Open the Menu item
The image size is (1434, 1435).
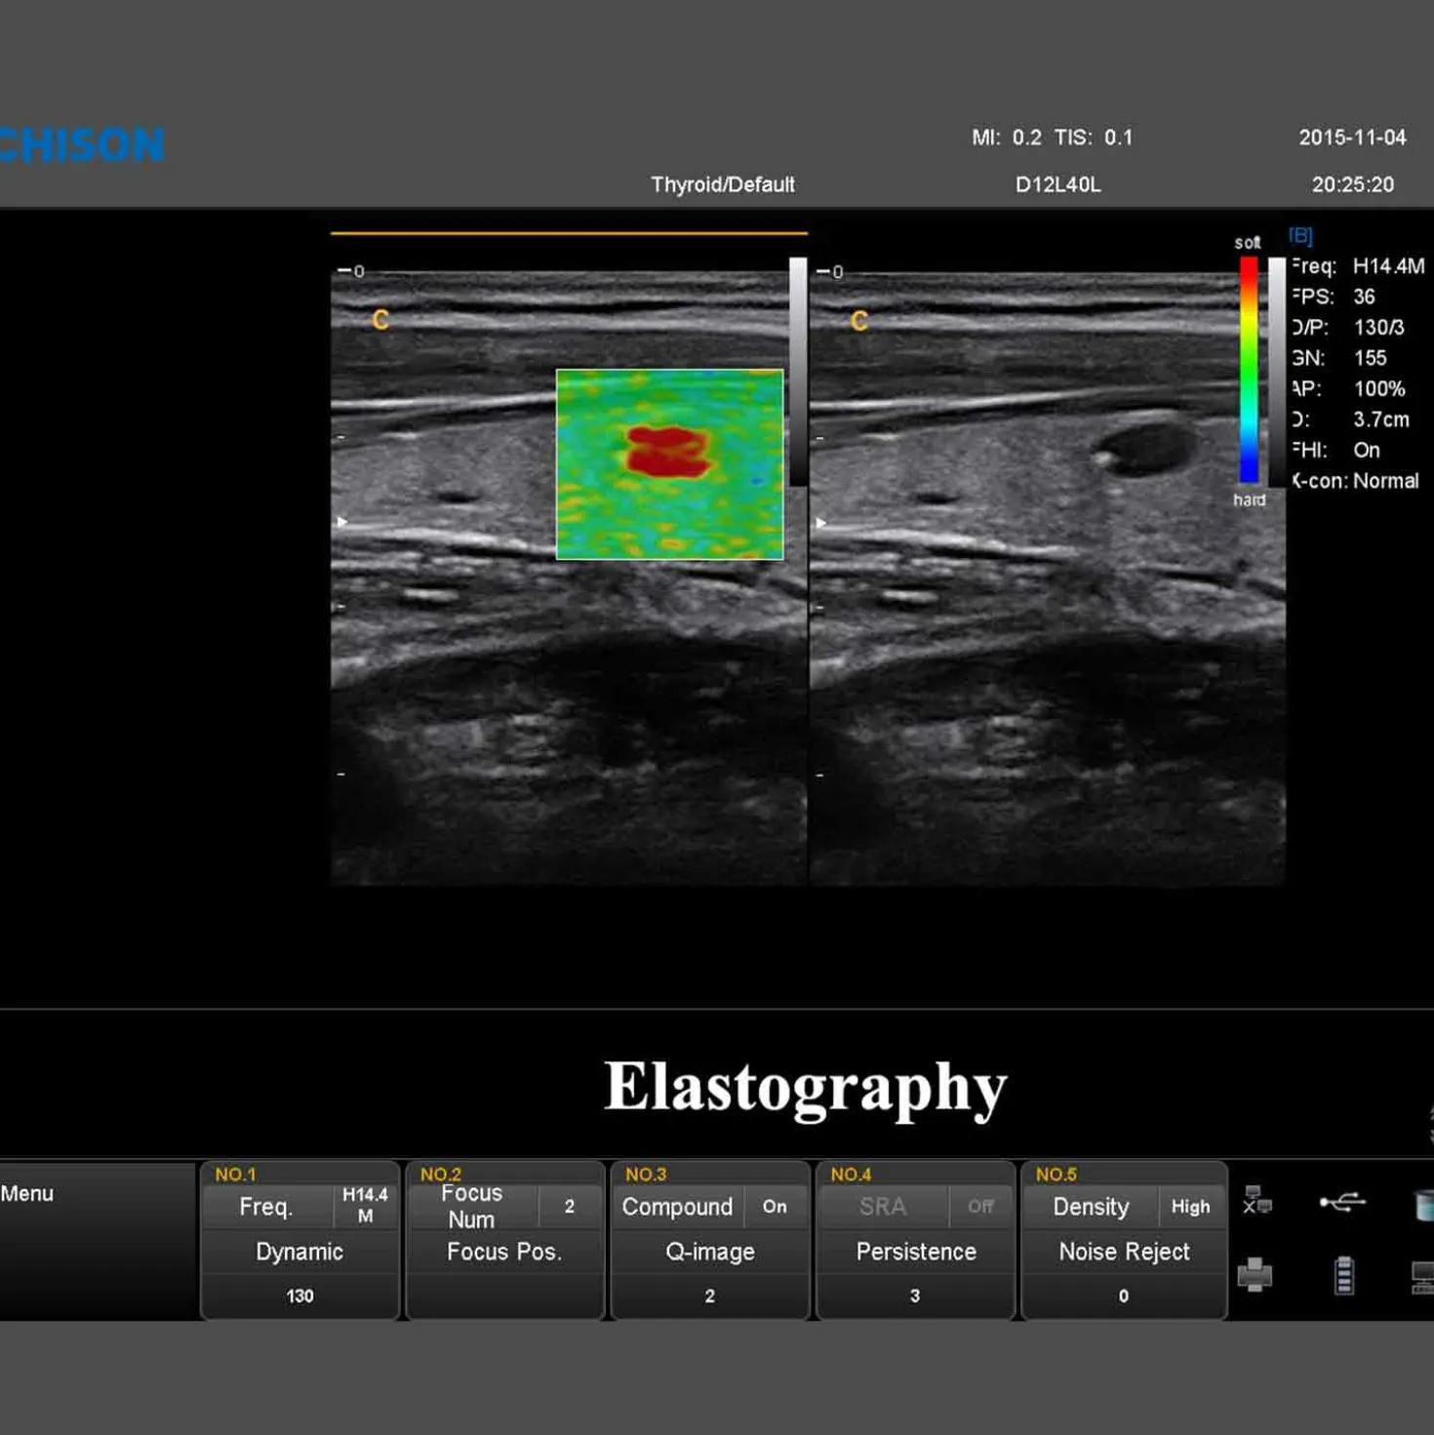[x=27, y=1193]
